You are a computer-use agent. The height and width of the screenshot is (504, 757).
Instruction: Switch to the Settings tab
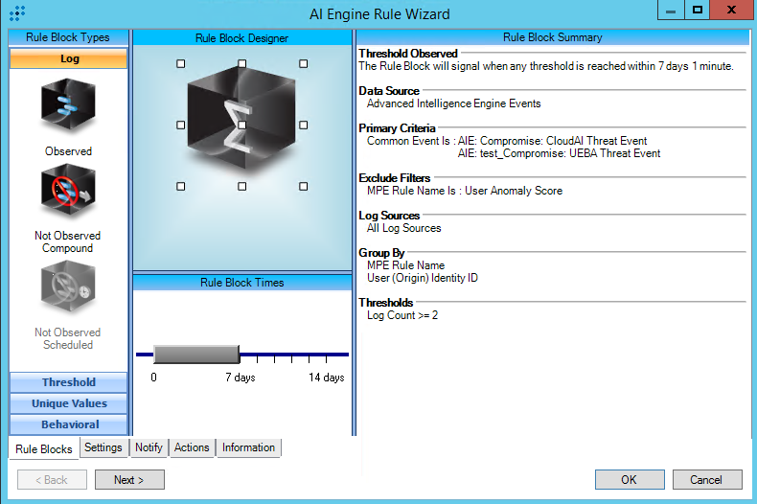tap(103, 447)
